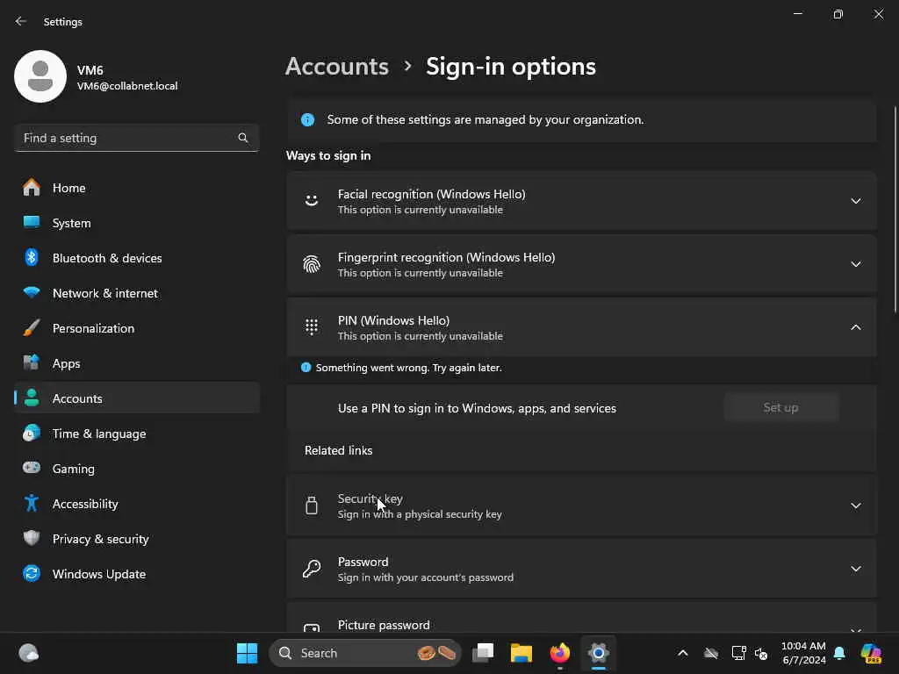
Task: Expand the Fingerprint recognition chevron
Action: click(x=855, y=264)
